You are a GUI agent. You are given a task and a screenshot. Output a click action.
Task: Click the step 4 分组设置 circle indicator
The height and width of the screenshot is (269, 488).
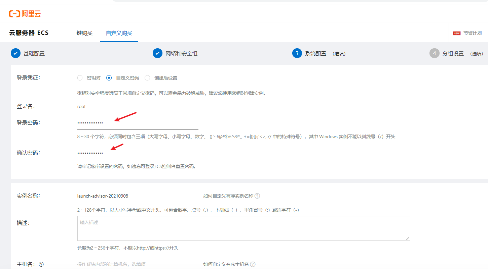tap(434, 53)
